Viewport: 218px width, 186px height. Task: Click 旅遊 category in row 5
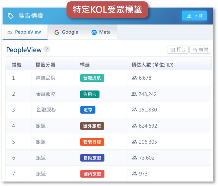click(x=41, y=142)
